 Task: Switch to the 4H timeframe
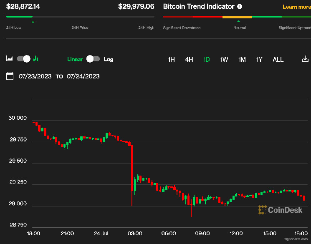(x=189, y=60)
